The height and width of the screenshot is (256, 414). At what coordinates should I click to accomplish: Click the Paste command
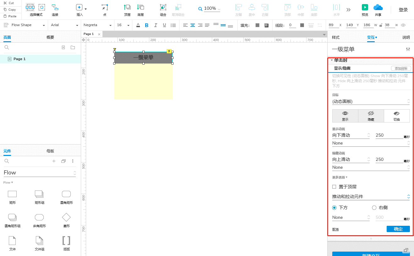point(10,16)
